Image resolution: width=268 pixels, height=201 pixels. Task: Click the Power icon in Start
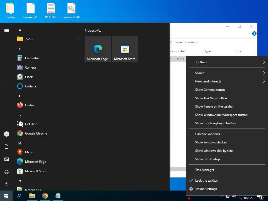[x=7, y=184]
